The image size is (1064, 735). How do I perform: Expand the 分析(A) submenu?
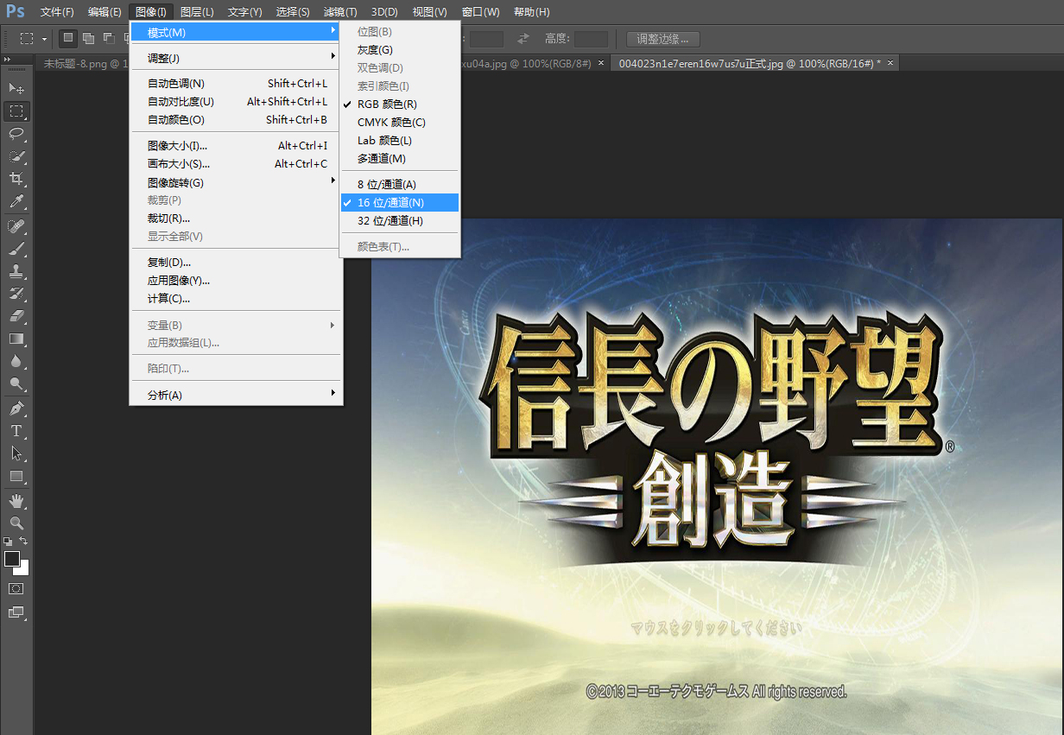click(x=236, y=395)
